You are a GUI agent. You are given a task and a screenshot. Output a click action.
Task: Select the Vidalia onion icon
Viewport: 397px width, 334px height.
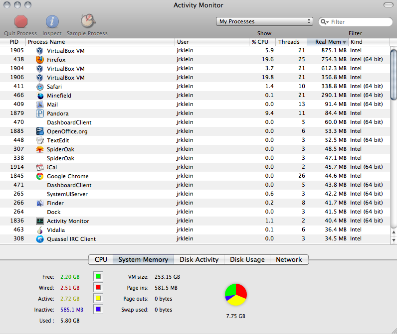point(40,230)
